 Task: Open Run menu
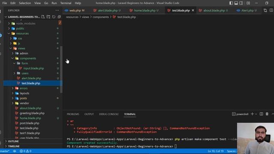[x=54, y=3]
